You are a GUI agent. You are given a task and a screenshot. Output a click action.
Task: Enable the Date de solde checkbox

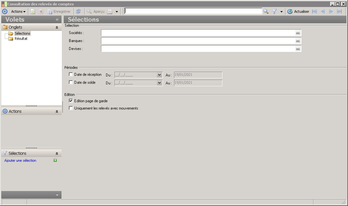click(71, 82)
